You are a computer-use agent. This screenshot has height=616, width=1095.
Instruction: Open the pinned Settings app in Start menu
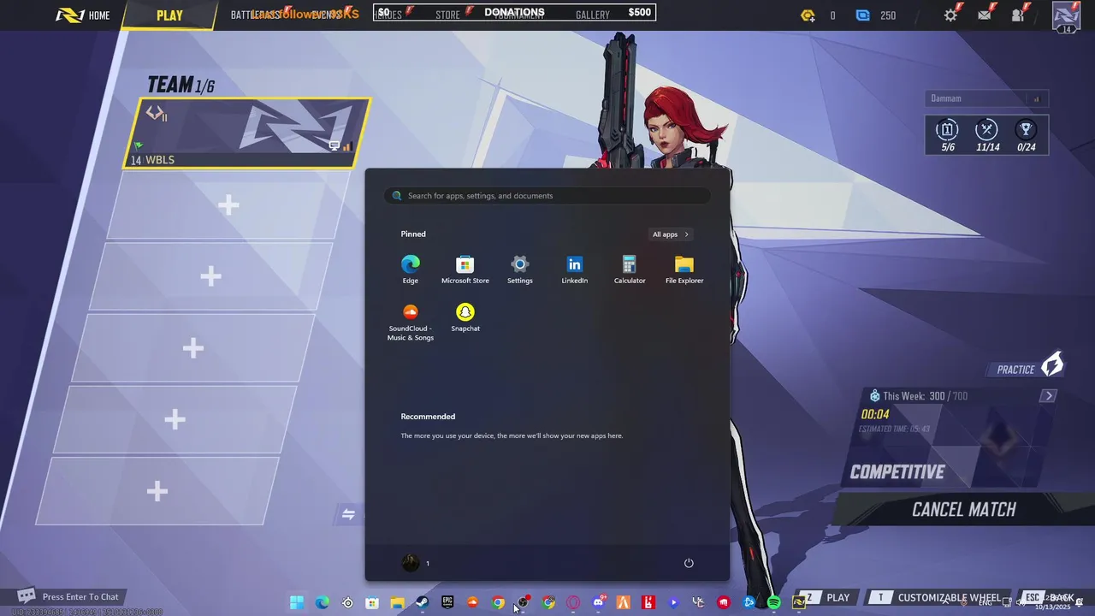pyautogui.click(x=520, y=269)
